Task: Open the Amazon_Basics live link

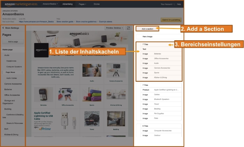Action: coord(36,22)
